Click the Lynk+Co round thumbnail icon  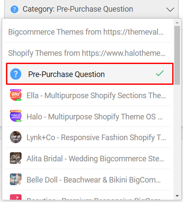pyautogui.click(x=16, y=137)
